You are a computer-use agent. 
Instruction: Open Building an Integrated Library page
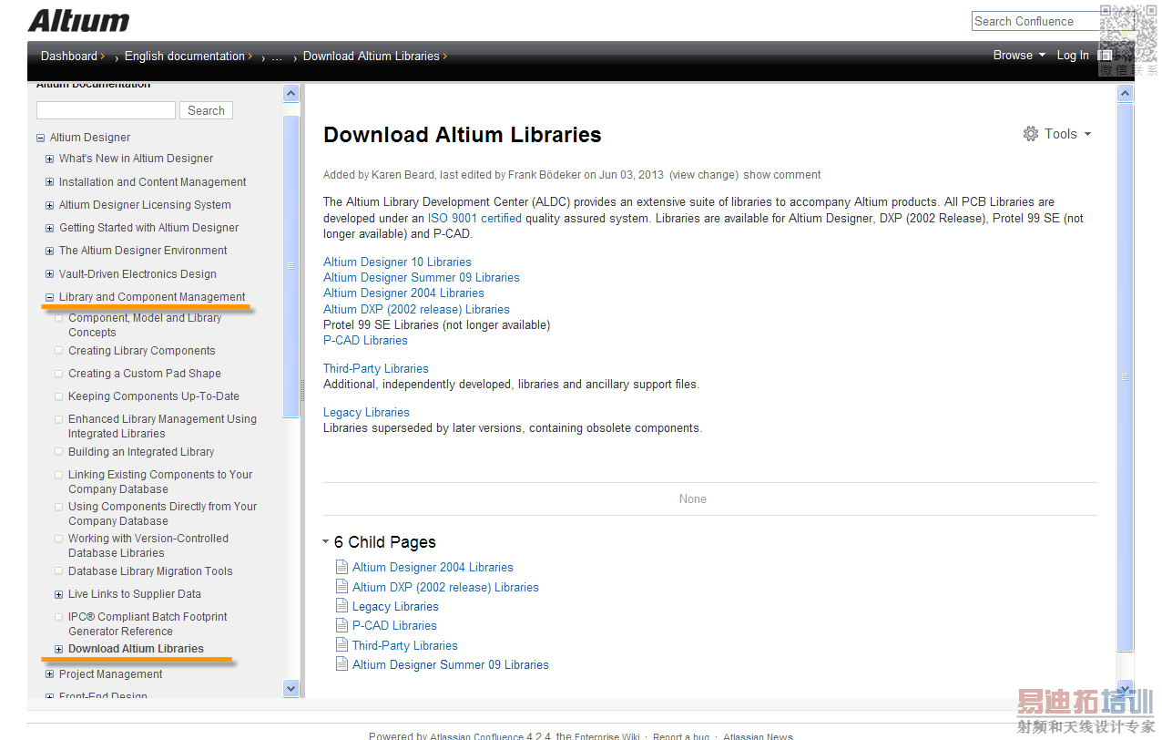(x=141, y=452)
